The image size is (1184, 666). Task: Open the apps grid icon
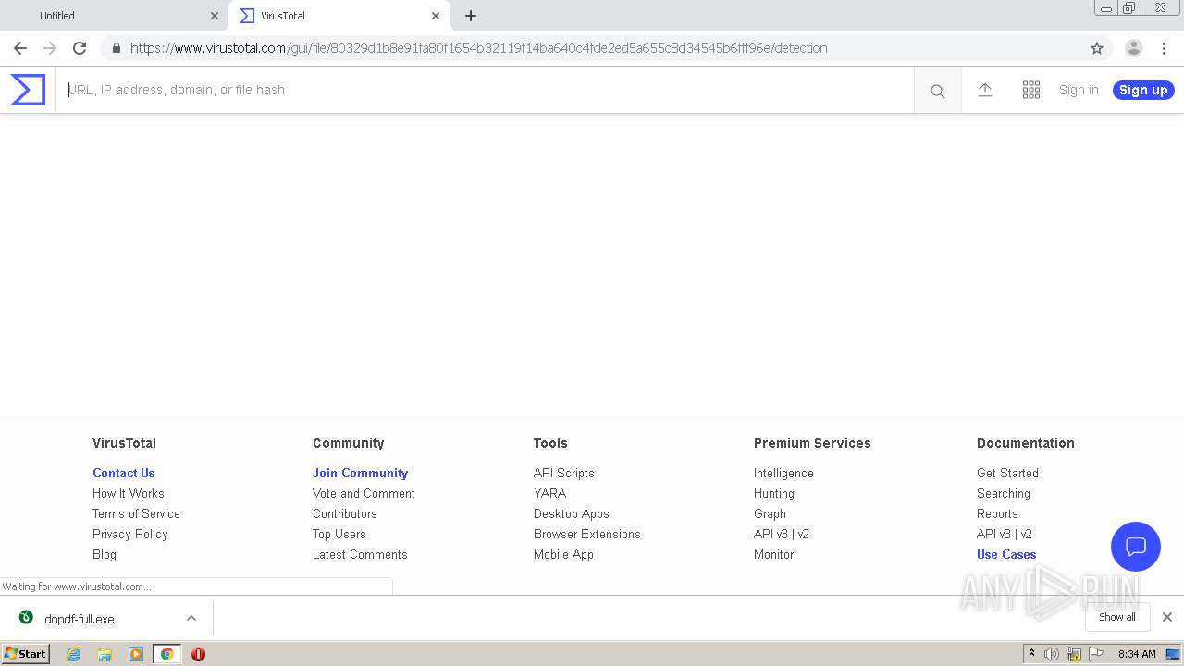[x=1031, y=90]
